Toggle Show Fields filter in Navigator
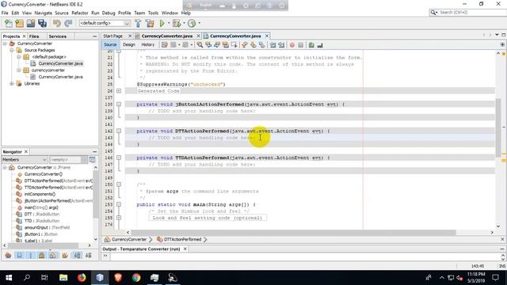This screenshot has width=507, height=285. point(19,255)
